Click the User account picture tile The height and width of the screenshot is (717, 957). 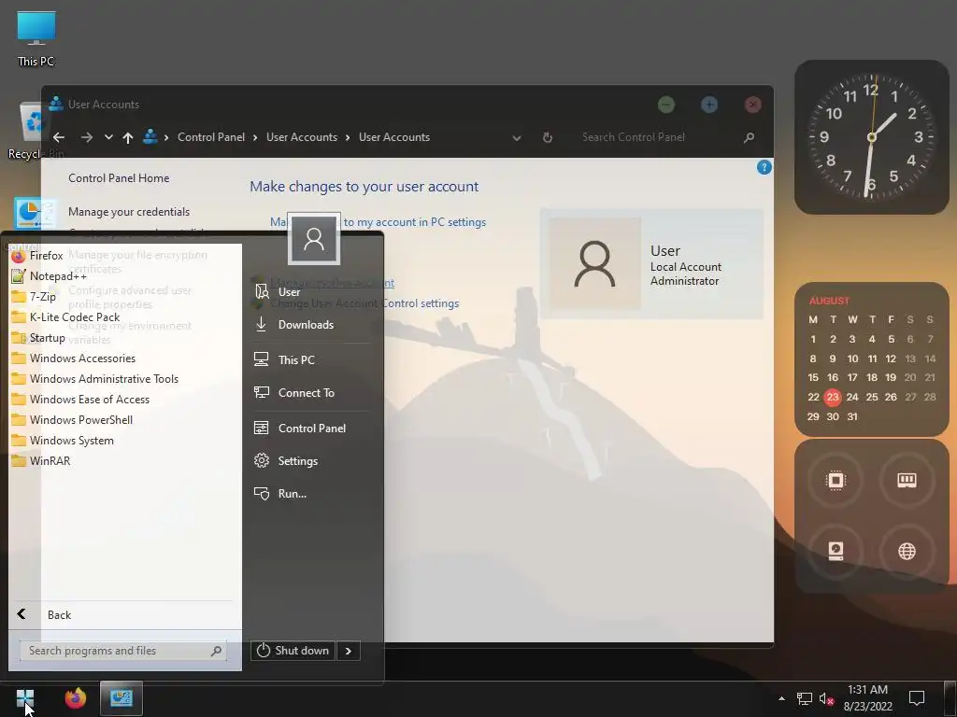pyautogui.click(x=595, y=263)
